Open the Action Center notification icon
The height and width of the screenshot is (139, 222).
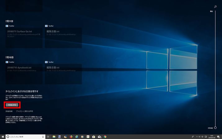tap(219, 137)
